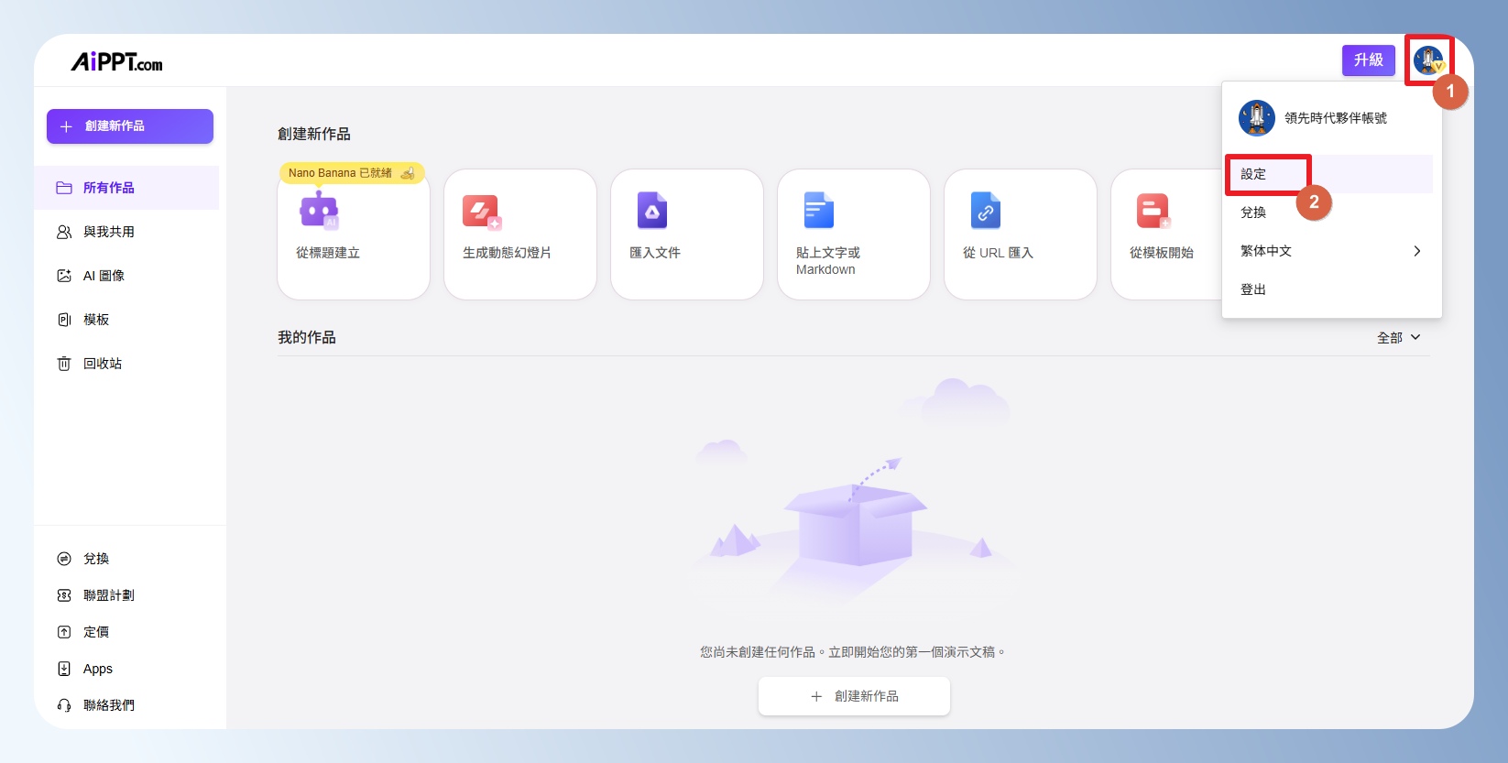Viewport: 1508px width, 763px height.
Task: Click the robot icon for 從標題建立
Action: tap(319, 211)
